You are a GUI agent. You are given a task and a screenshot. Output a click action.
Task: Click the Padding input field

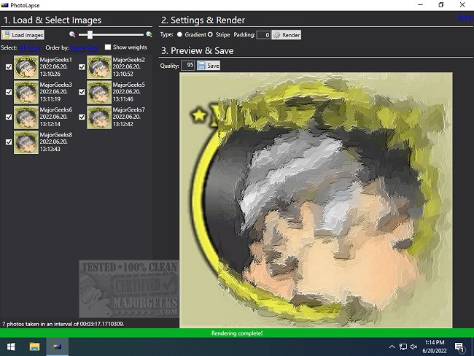click(x=263, y=35)
